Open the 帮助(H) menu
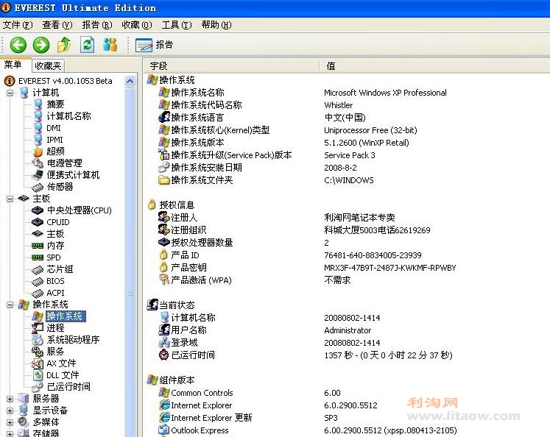The height and width of the screenshot is (437, 550). pos(216,25)
